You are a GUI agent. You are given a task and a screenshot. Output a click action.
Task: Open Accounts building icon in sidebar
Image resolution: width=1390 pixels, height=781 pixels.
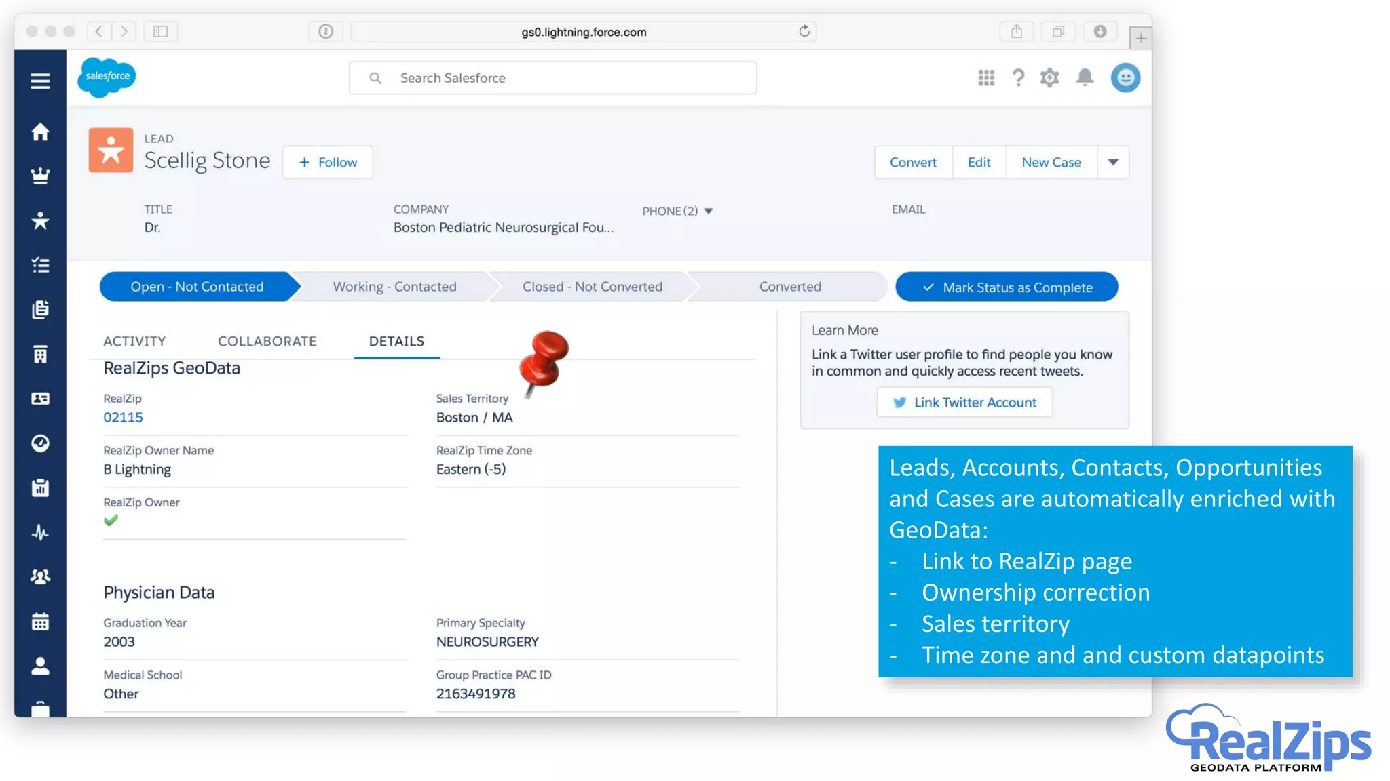(x=40, y=354)
